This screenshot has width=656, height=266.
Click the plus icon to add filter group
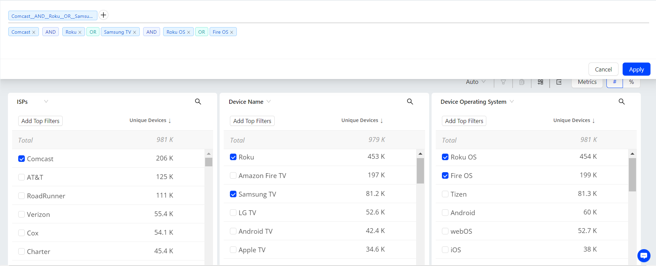(103, 15)
